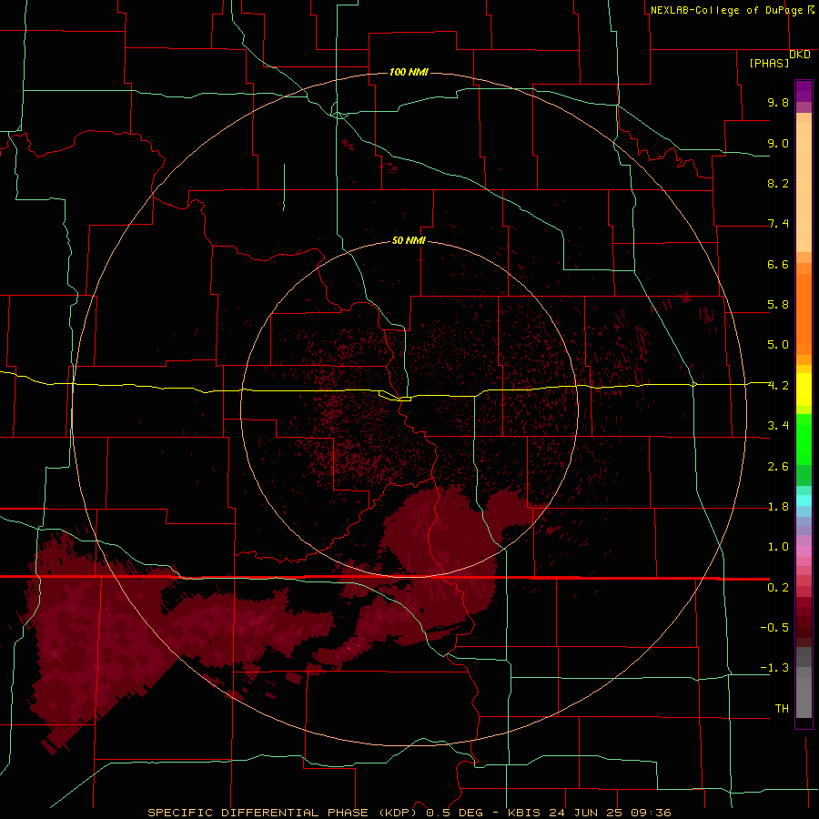The height and width of the screenshot is (819, 819).
Task: Click the 9.8 value on the color scale
Action: 778,102
